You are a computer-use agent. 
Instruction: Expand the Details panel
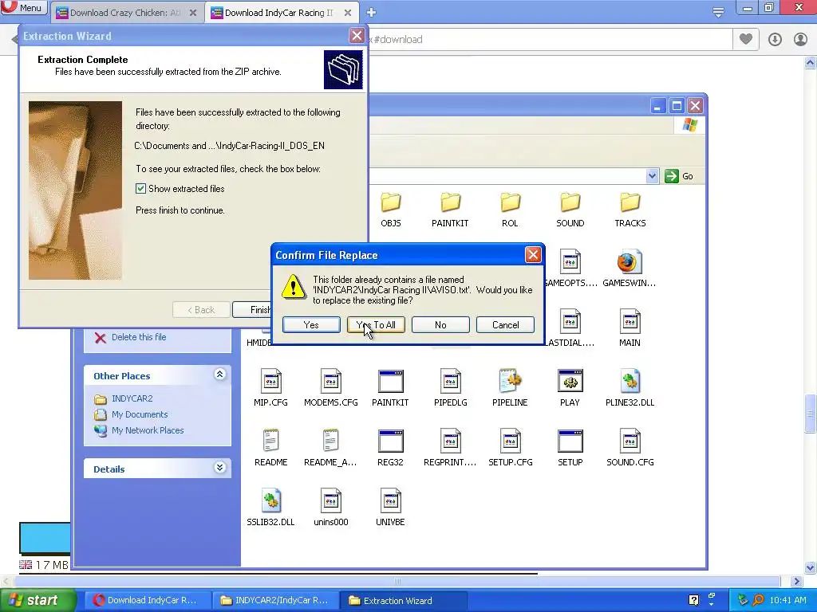coord(220,467)
